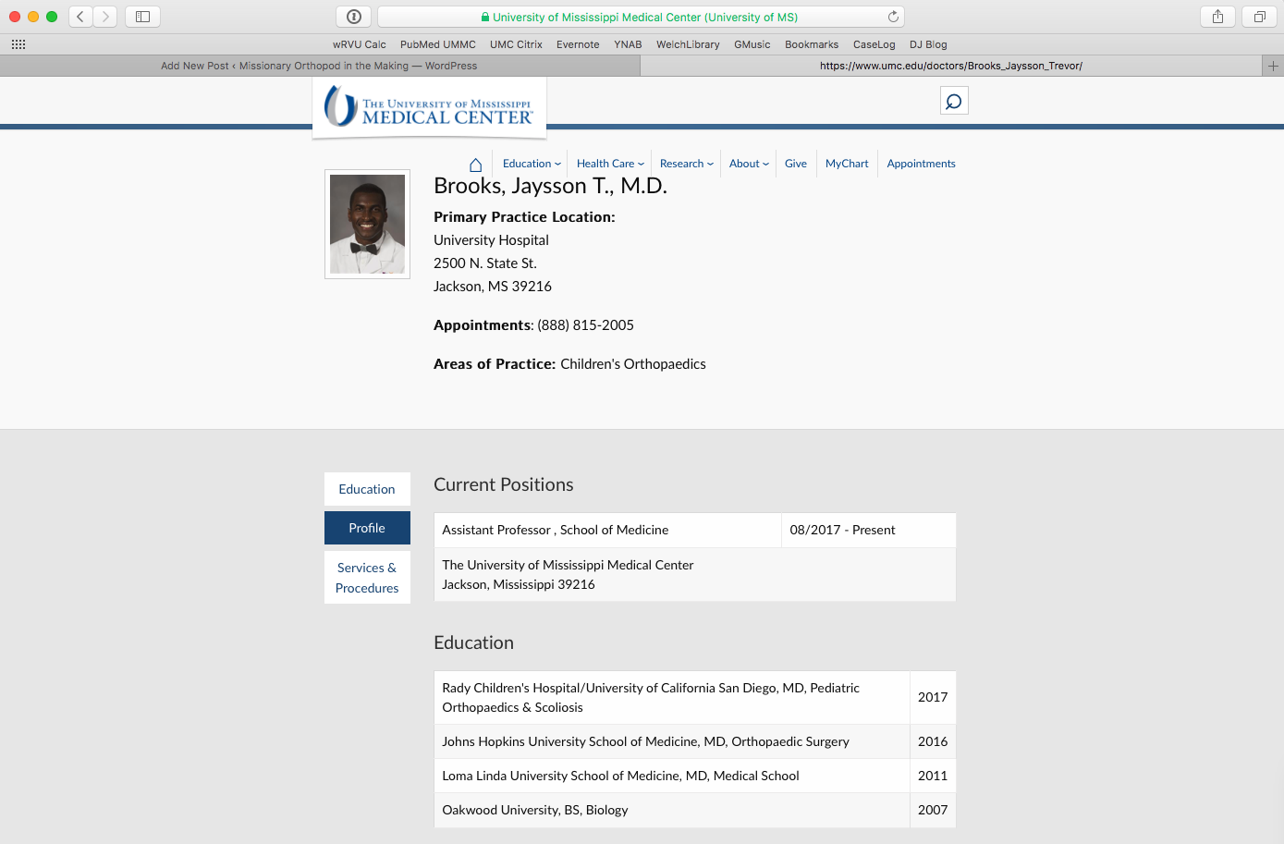Click the Medical Center logo
Viewport: 1284px width, 844px height.
[x=429, y=107]
